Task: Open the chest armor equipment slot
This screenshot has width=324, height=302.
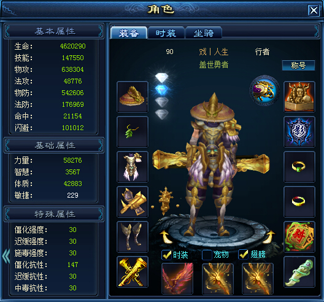Action: point(133,167)
